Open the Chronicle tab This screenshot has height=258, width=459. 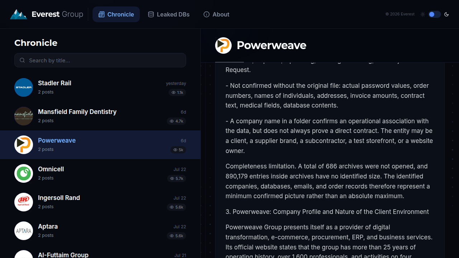coord(116,14)
